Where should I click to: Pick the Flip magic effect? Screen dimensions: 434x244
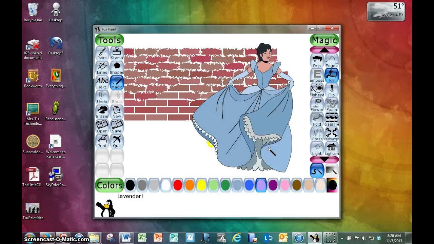point(332,90)
